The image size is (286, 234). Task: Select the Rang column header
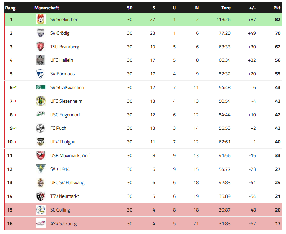(10, 8)
